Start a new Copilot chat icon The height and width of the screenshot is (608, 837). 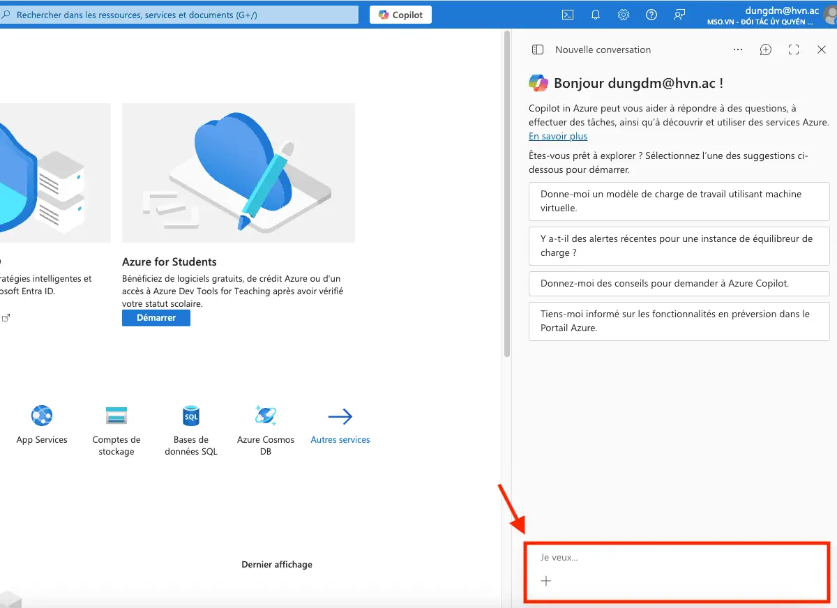766,50
